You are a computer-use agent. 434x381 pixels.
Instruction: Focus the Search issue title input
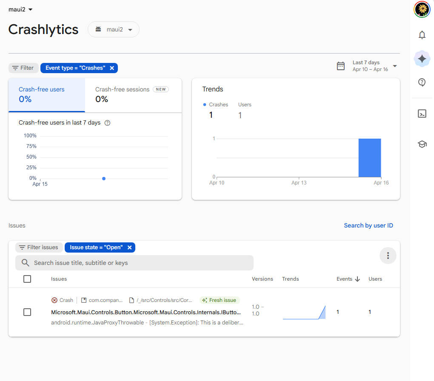click(x=134, y=263)
